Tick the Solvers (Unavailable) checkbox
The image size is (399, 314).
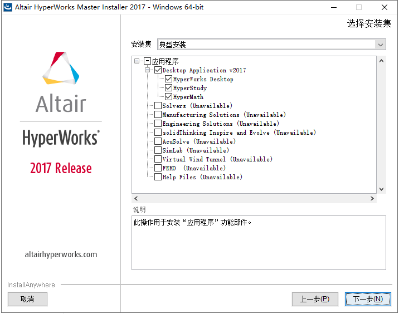[158, 106]
